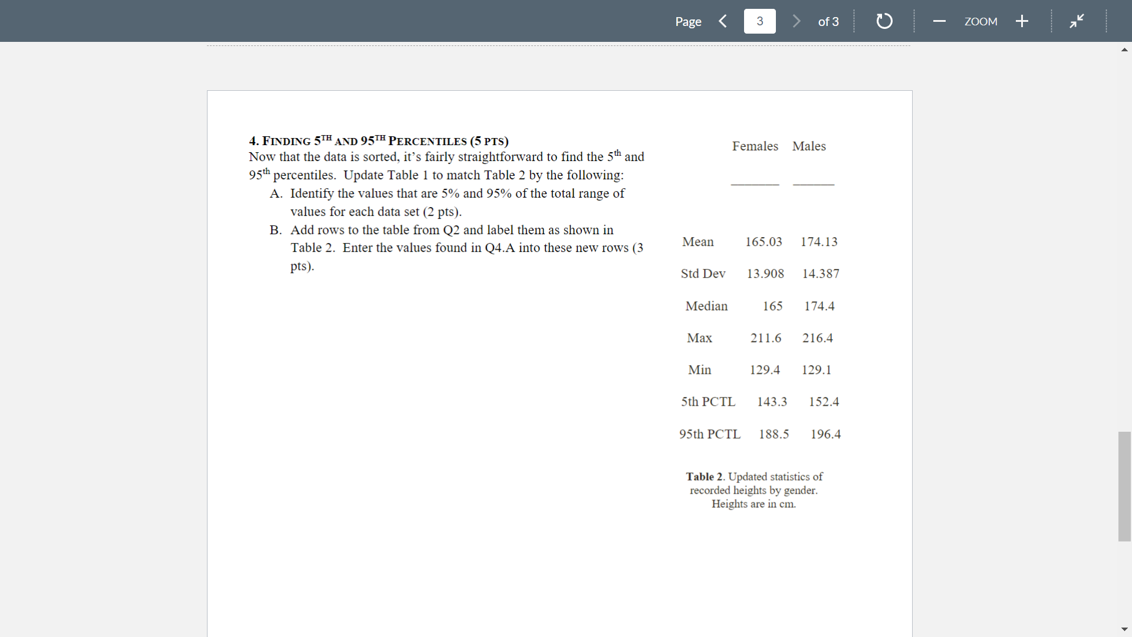Click the Table 2 caption text
Screen dimensions: 1132x637
pos(754,490)
